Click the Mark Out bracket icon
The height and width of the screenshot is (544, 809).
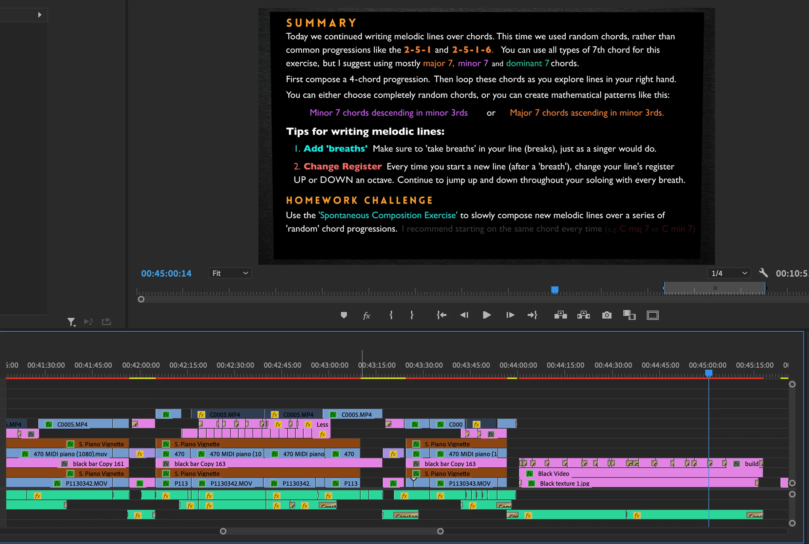[x=412, y=315]
